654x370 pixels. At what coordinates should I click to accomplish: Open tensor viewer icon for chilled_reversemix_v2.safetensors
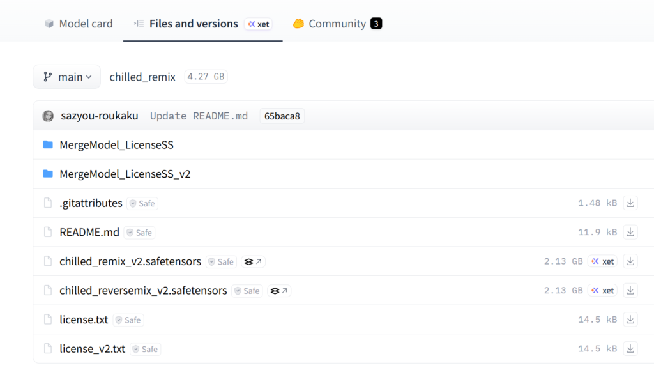coord(279,291)
